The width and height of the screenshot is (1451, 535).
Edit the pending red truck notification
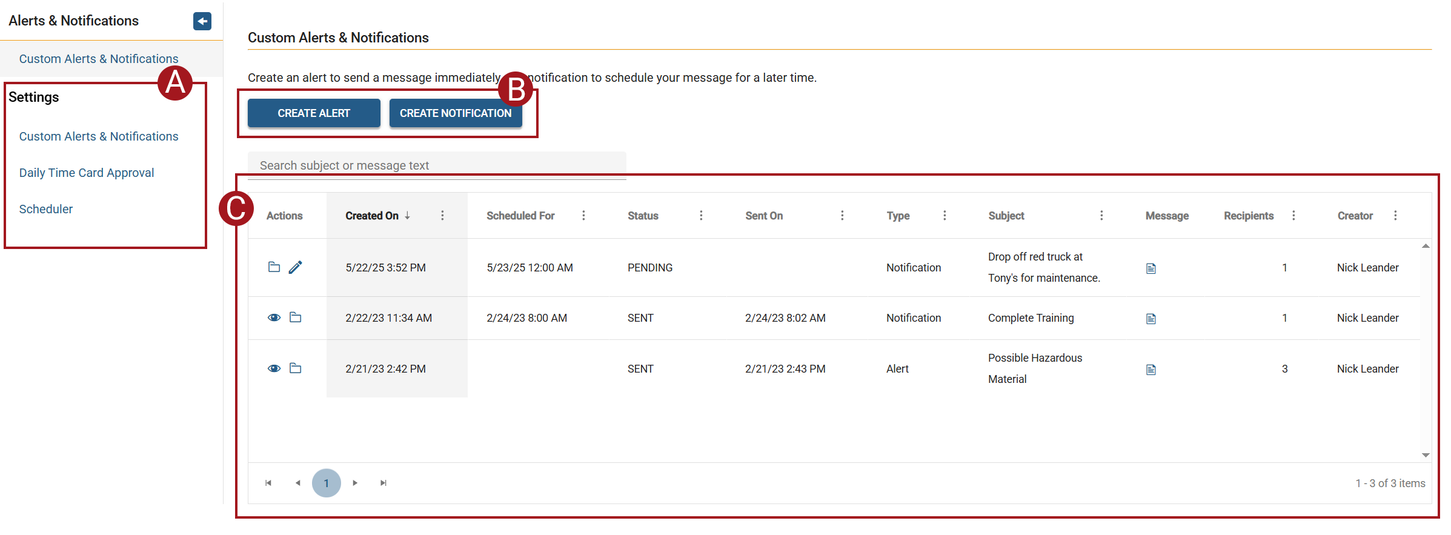coord(296,267)
